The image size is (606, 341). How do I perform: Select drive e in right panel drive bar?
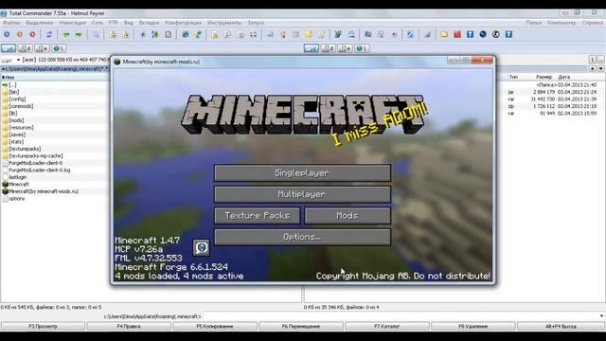[345, 48]
